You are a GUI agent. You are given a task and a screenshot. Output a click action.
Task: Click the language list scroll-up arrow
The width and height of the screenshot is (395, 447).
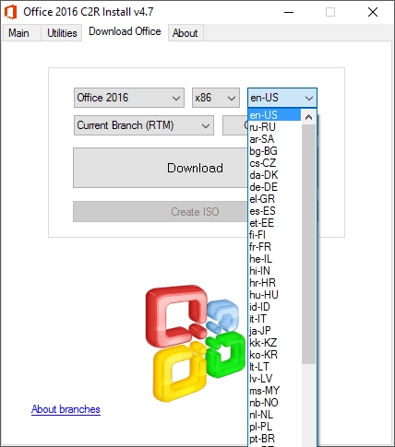pyautogui.click(x=308, y=117)
